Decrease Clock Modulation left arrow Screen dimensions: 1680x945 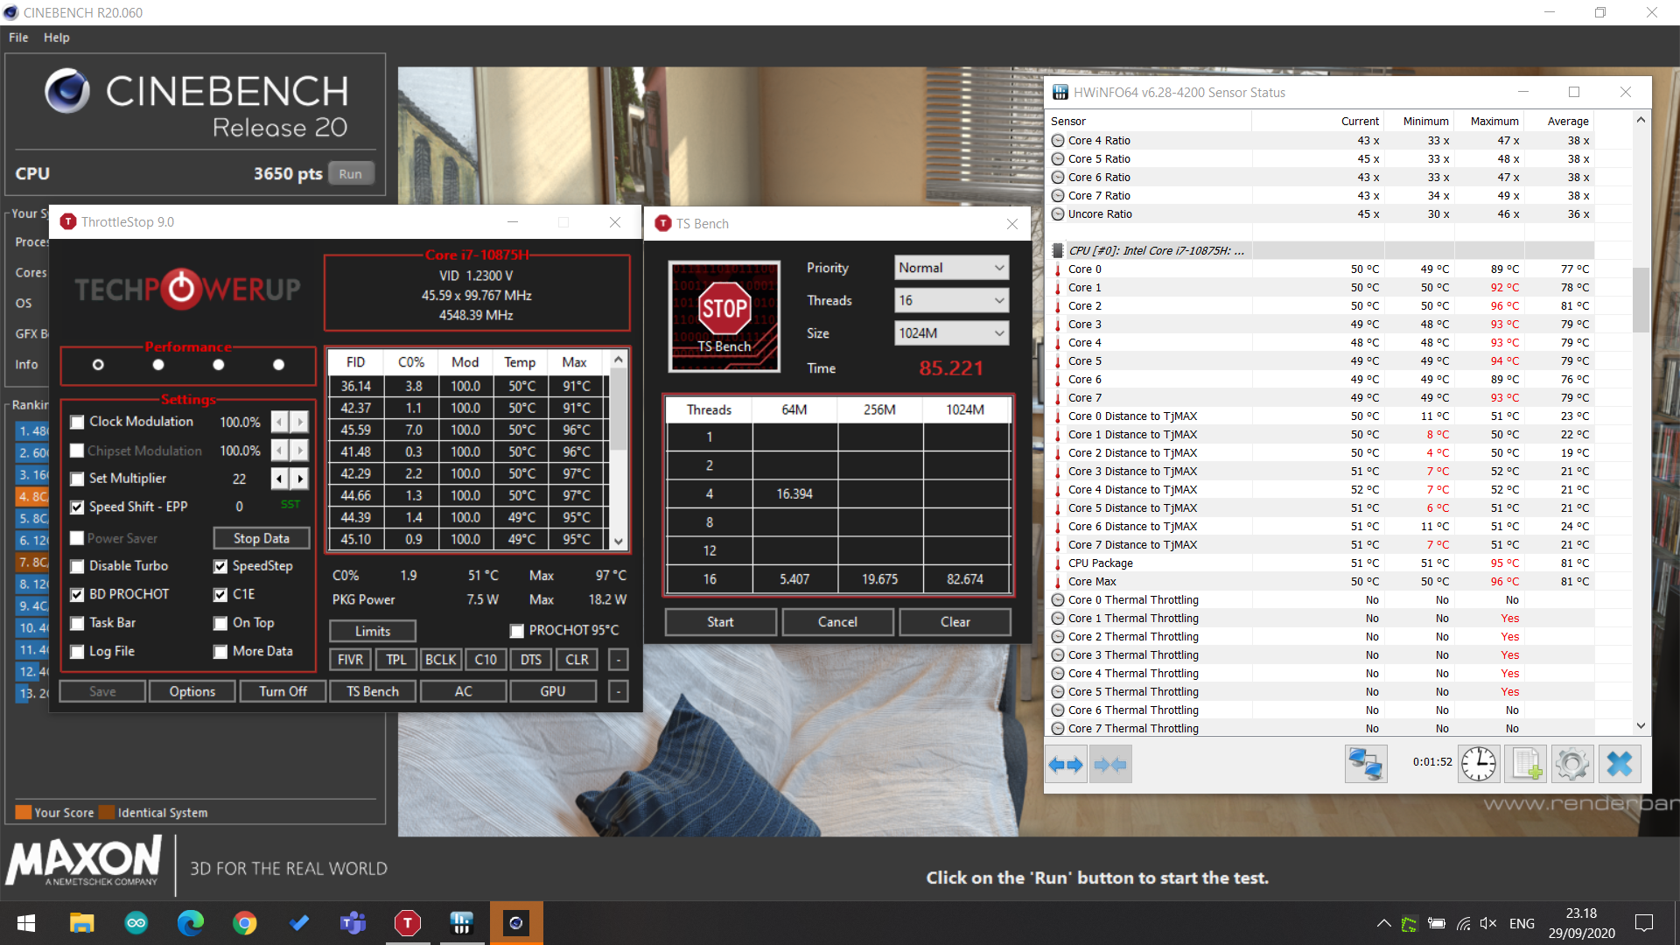pos(280,422)
